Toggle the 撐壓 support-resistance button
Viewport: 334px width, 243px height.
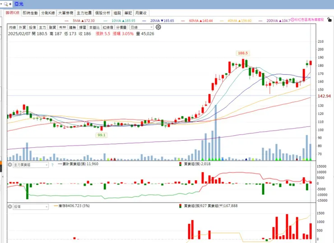tap(83, 27)
